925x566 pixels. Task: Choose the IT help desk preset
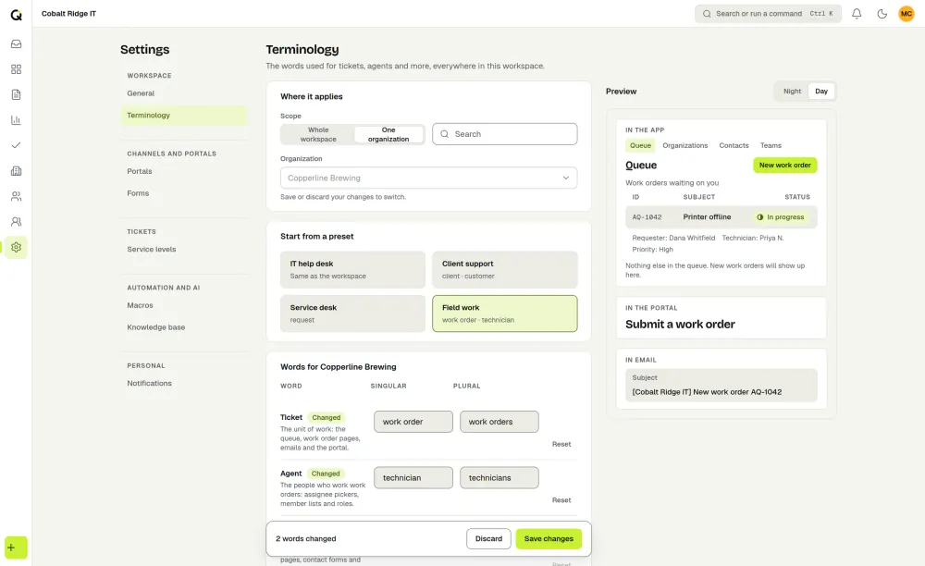(x=352, y=269)
